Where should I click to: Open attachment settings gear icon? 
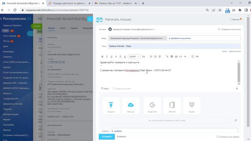pos(236,120)
